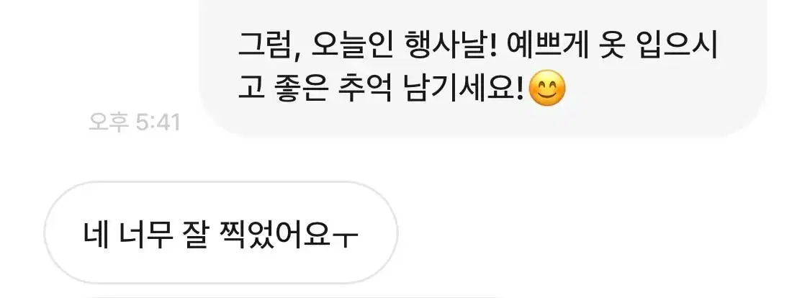This screenshot has height=298, width=810.
Task: Click the word 네 in reply
Action: click(96, 234)
